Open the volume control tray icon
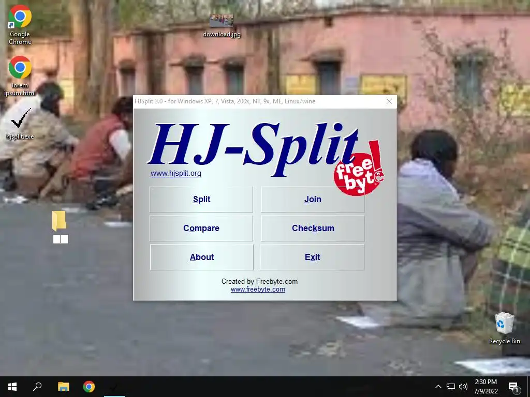 463,387
